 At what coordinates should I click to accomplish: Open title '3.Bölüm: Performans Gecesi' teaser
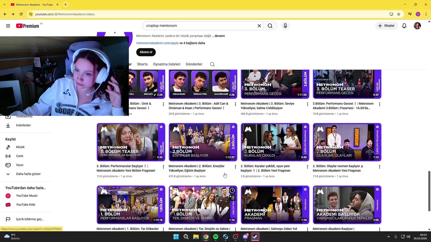(x=343, y=106)
